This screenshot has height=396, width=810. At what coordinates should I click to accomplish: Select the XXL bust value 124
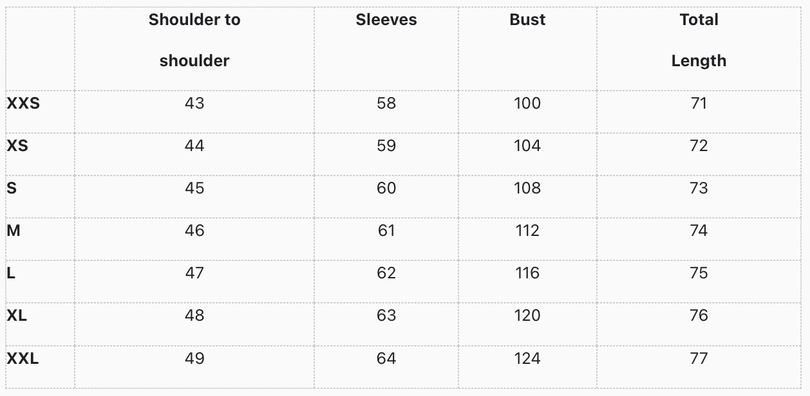pos(527,358)
